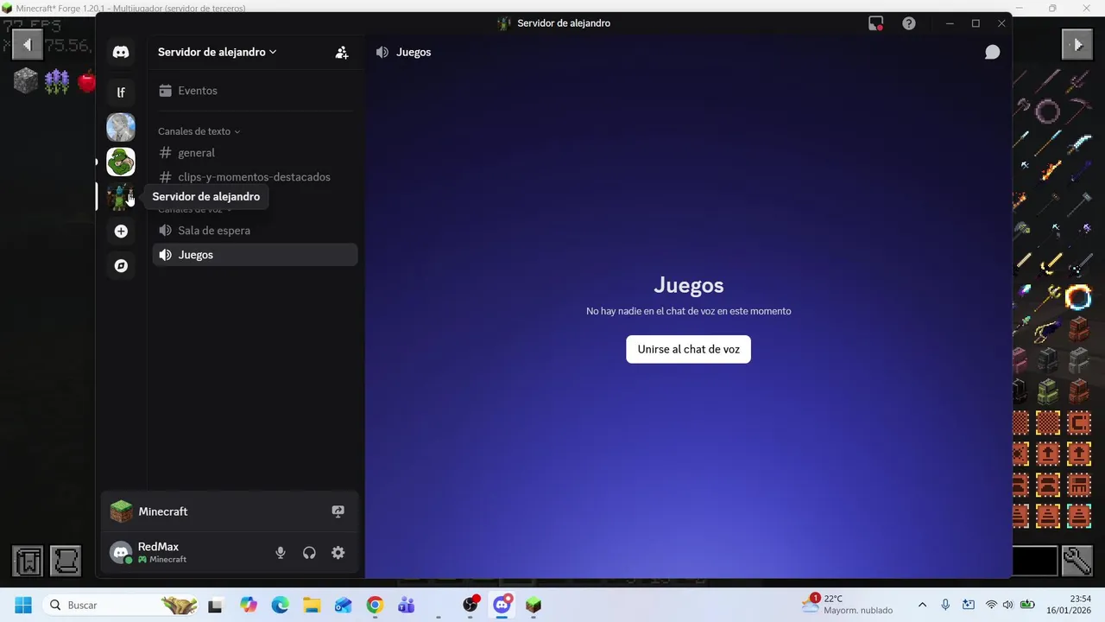The height and width of the screenshot is (622, 1105).
Task: Show hidden system tray icons chevron
Action: tap(922, 605)
